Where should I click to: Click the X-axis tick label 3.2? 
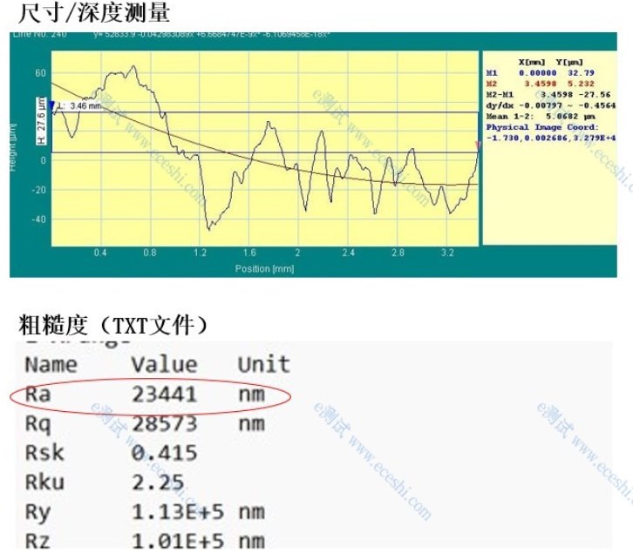click(x=447, y=253)
